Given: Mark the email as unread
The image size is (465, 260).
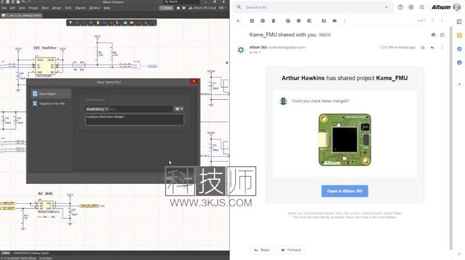Looking at the screenshot, I should [288, 21].
